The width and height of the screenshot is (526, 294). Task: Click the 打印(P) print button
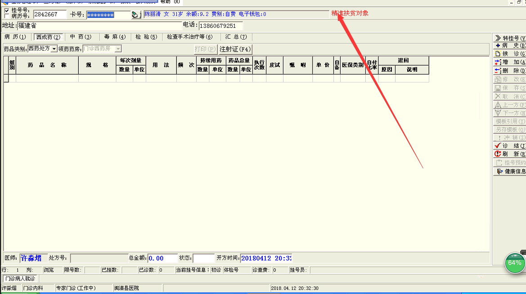coord(205,49)
